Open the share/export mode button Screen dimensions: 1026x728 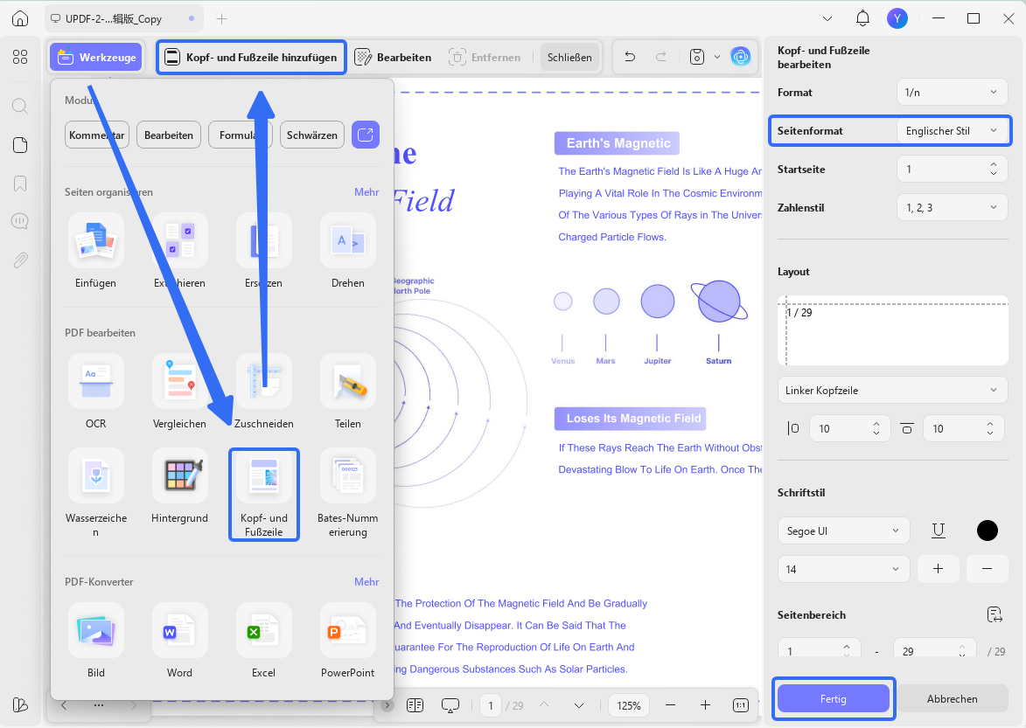pos(365,135)
